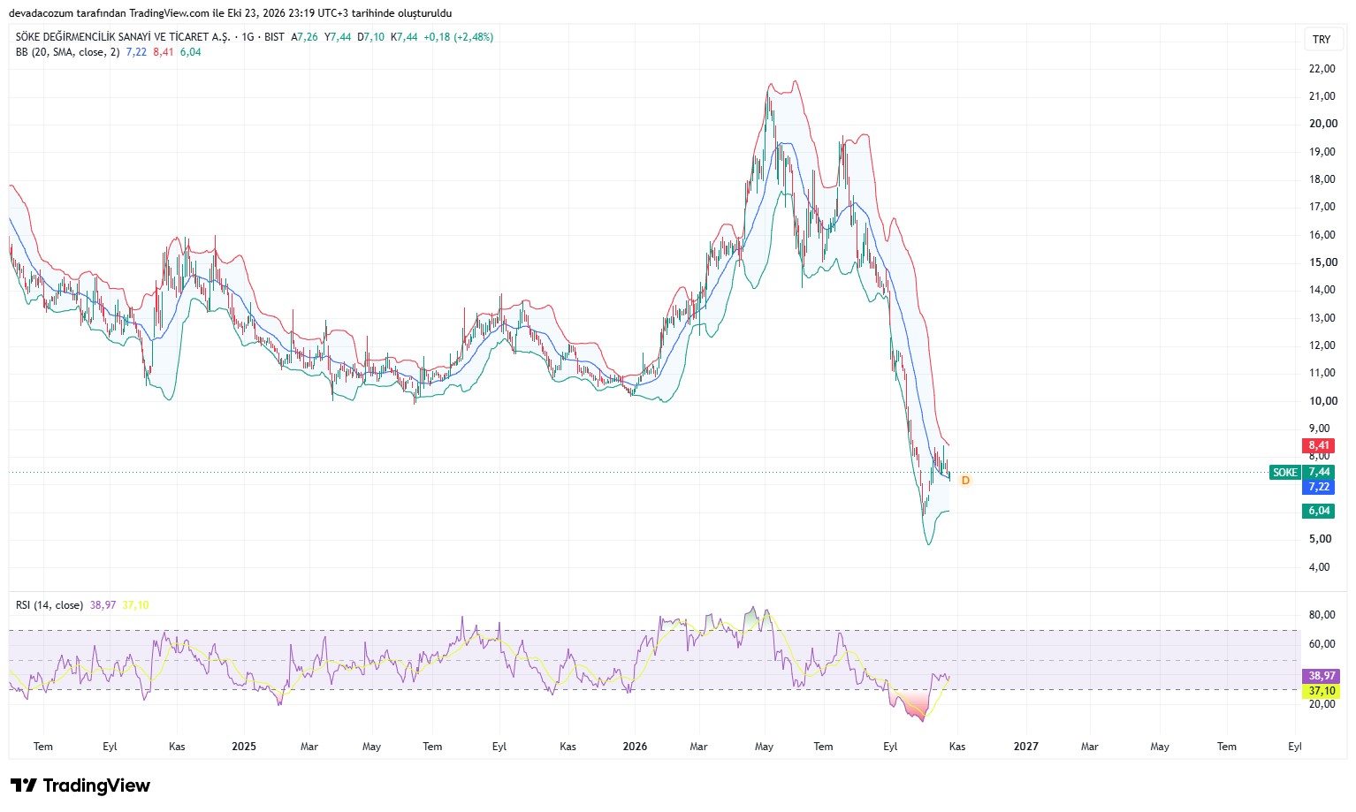Click the 2027 year label on time axis
This screenshot has width=1356, height=812.
point(1026,747)
